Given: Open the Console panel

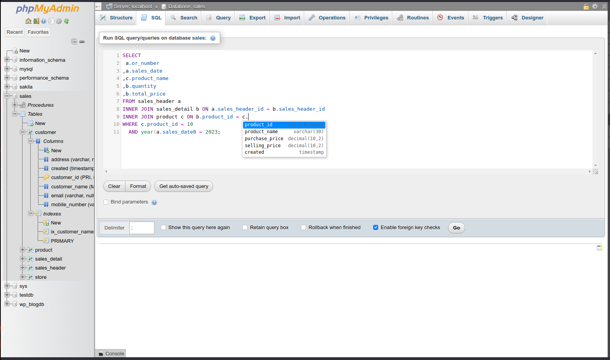Looking at the screenshot, I should tap(111, 354).
